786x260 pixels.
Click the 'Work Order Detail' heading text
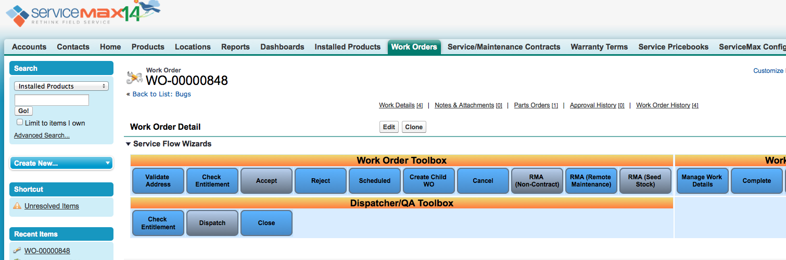166,127
